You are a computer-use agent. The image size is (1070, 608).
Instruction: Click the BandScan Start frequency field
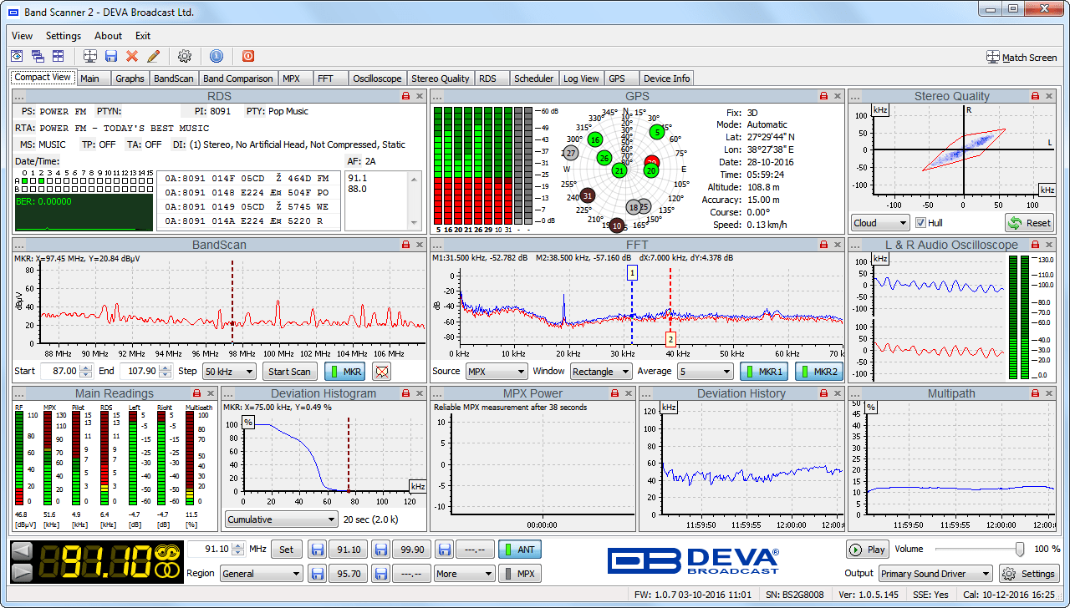pyautogui.click(x=65, y=372)
